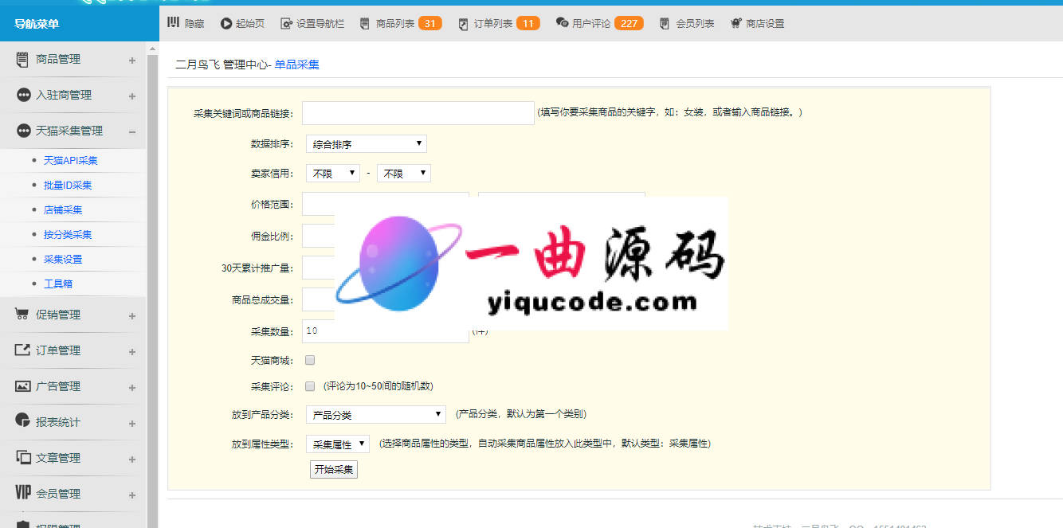
Task: Open 天猫API采集 submenu item
Action: click(70, 160)
